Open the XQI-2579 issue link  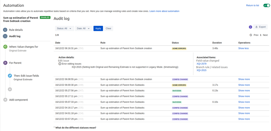tap(201, 64)
